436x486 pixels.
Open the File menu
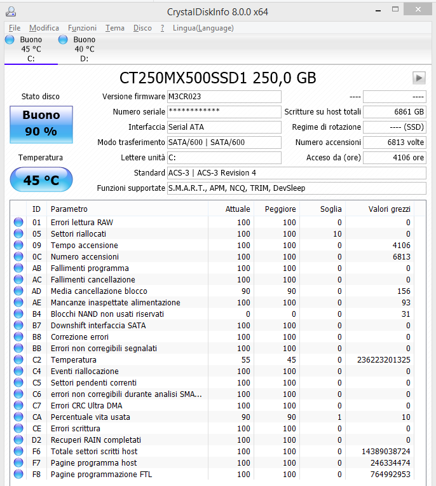(x=15, y=28)
